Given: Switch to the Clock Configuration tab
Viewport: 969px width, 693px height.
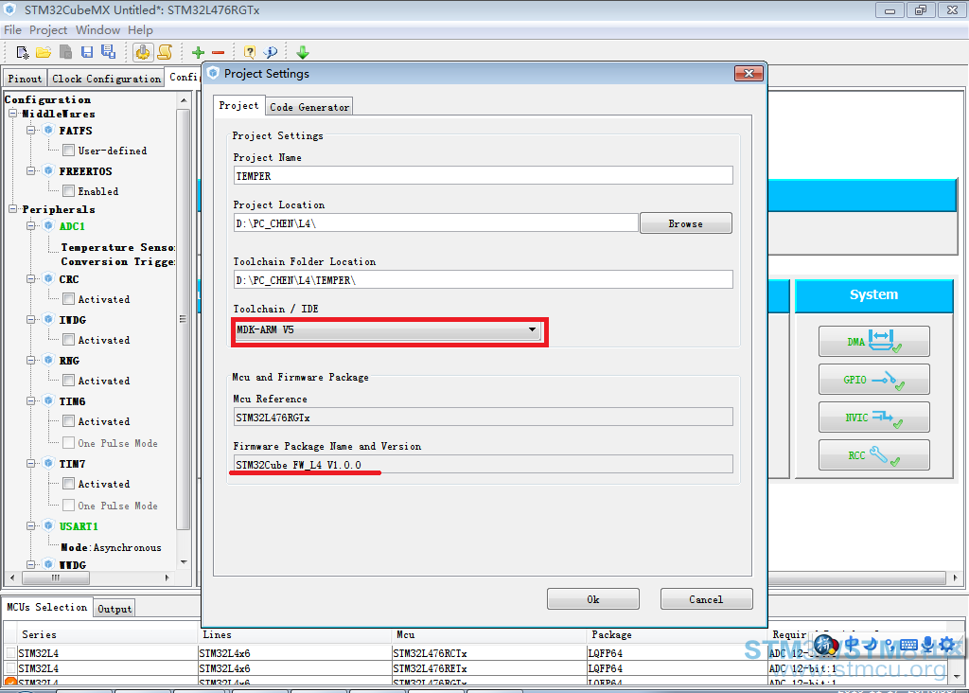Looking at the screenshot, I should (106, 79).
